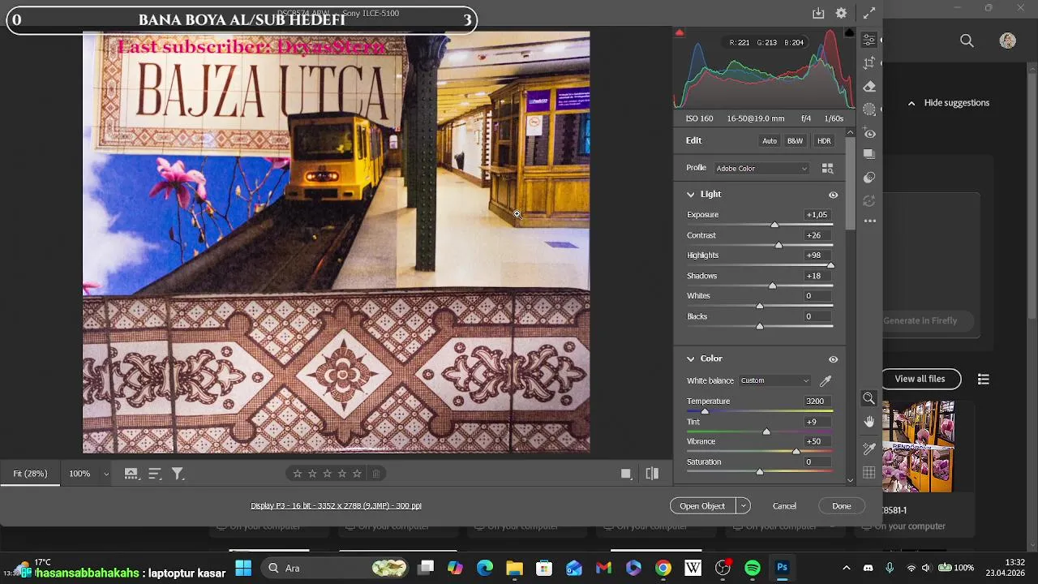The image size is (1038, 584).
Task: Toggle the filmstrip display icon
Action: click(131, 474)
